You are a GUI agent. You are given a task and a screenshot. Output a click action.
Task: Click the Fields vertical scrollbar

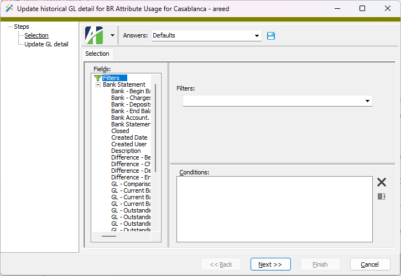(x=155, y=128)
